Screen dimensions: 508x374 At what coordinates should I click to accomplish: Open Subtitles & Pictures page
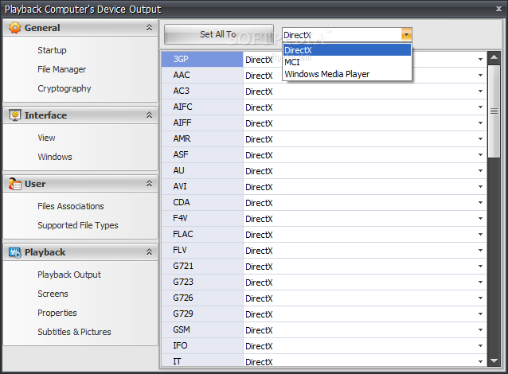point(74,332)
